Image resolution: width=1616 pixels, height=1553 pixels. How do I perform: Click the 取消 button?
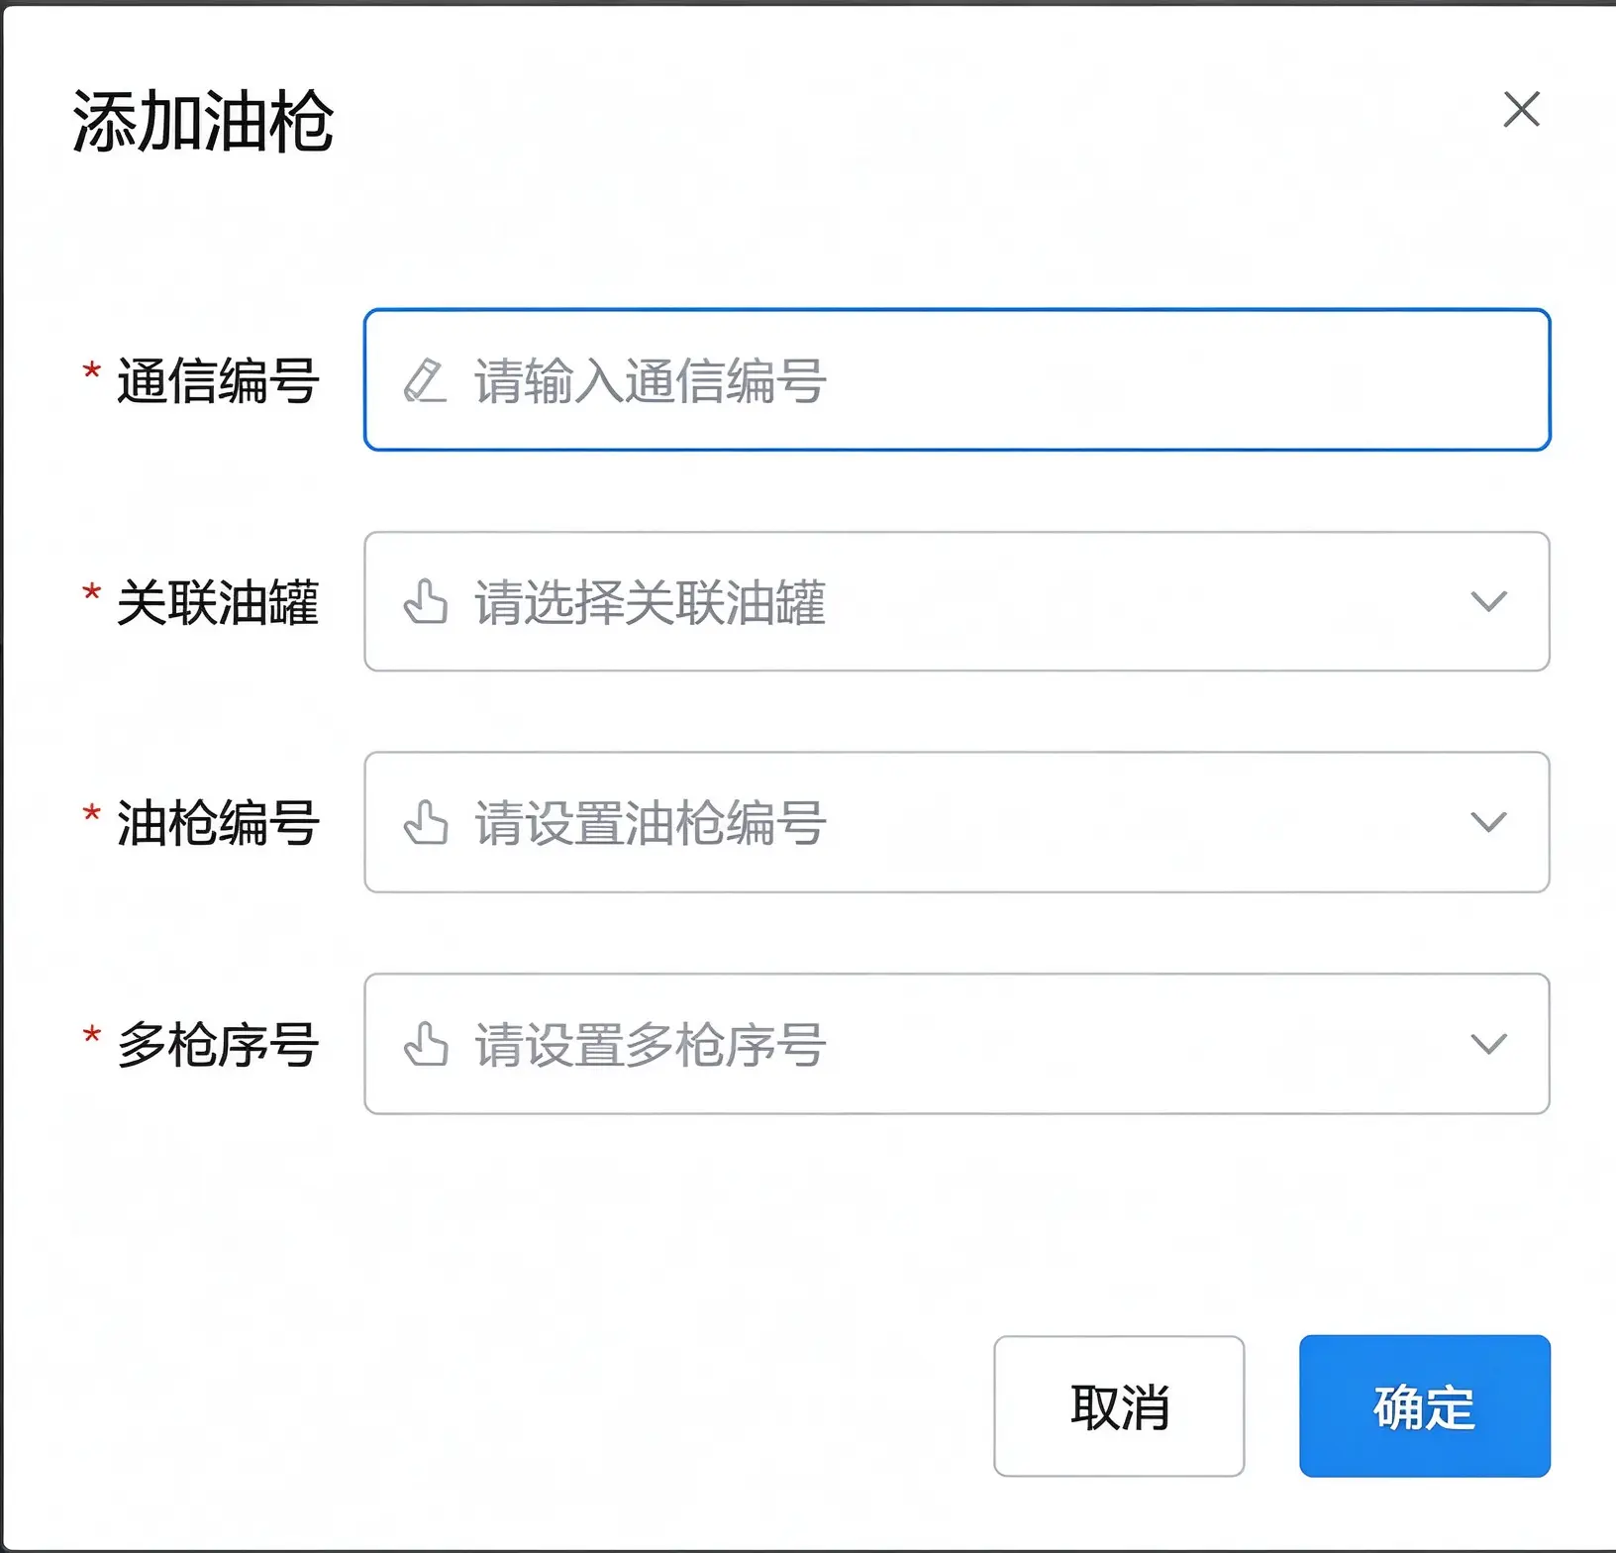[1119, 1406]
